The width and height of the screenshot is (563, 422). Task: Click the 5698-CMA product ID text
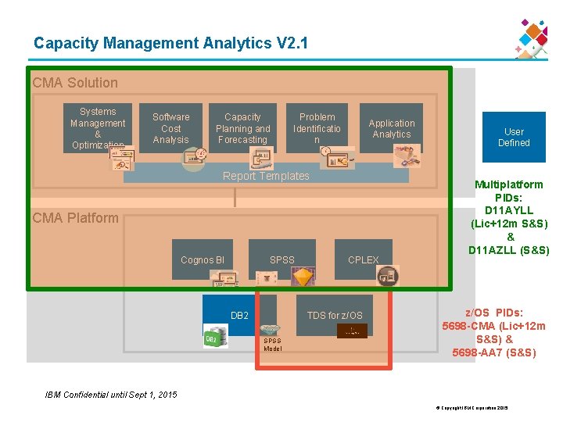[469, 326]
